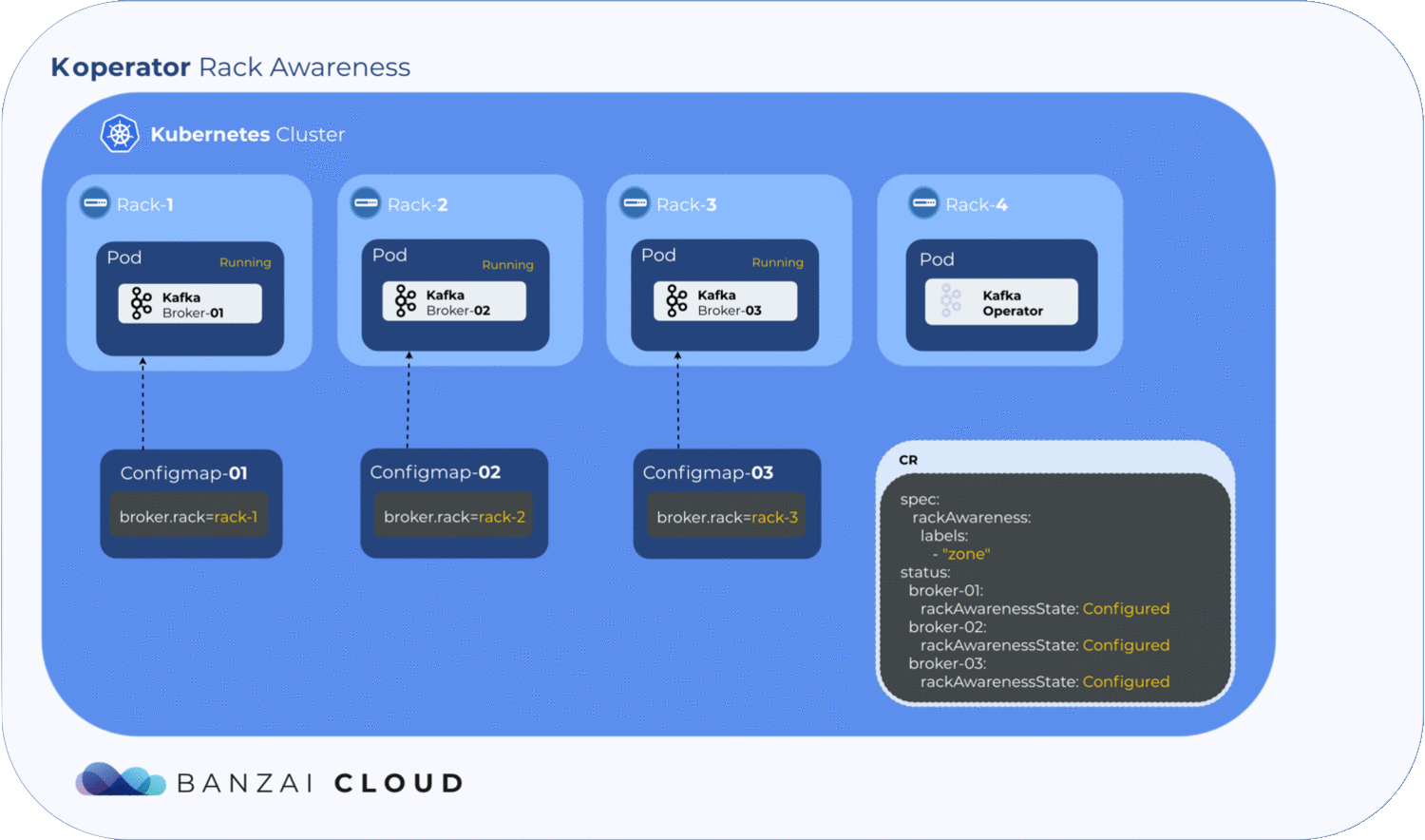The image size is (1425, 840).
Task: Click the broker-02: status entry
Action: coord(947,627)
